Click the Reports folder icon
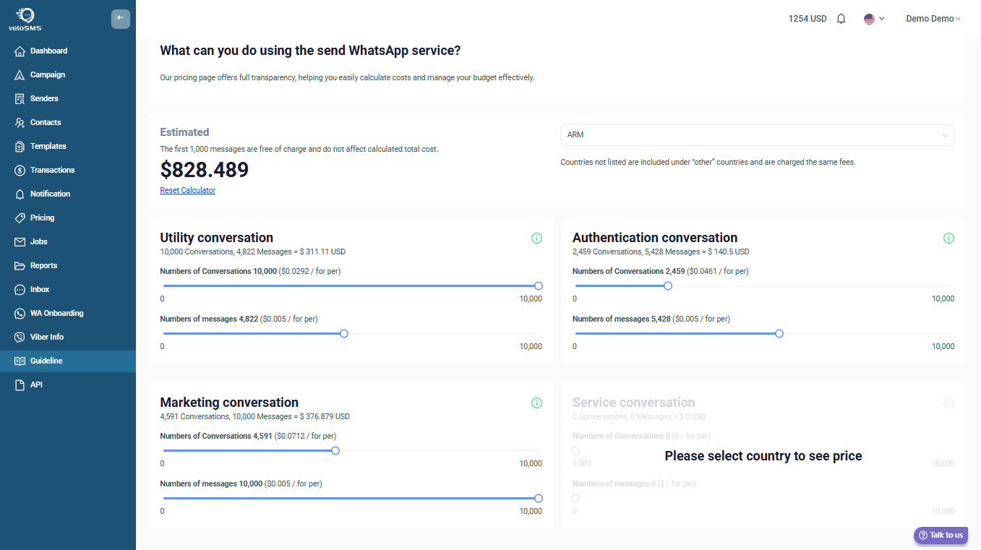 coord(20,266)
